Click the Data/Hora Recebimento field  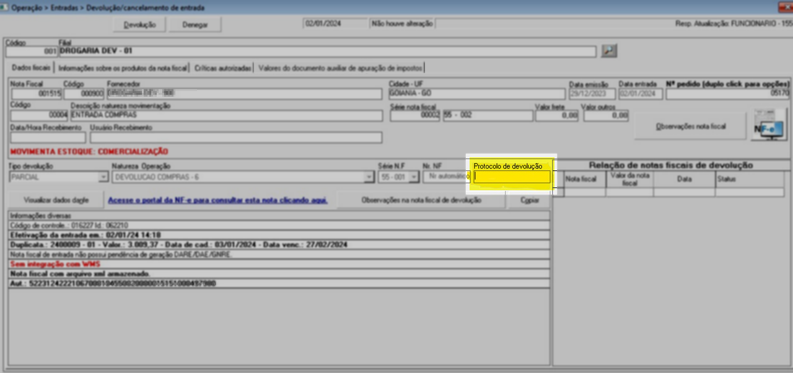pos(48,137)
